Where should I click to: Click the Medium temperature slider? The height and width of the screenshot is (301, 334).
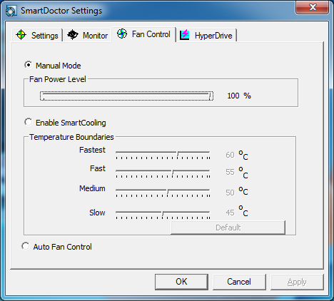[163, 193]
